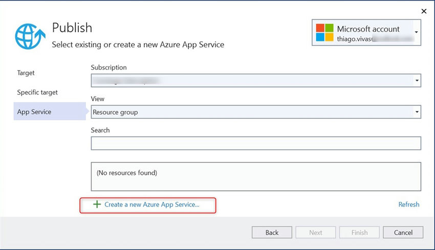Screen dimensions: 435x250
Task: Click inside the Search field
Action: pyautogui.click(x=256, y=143)
